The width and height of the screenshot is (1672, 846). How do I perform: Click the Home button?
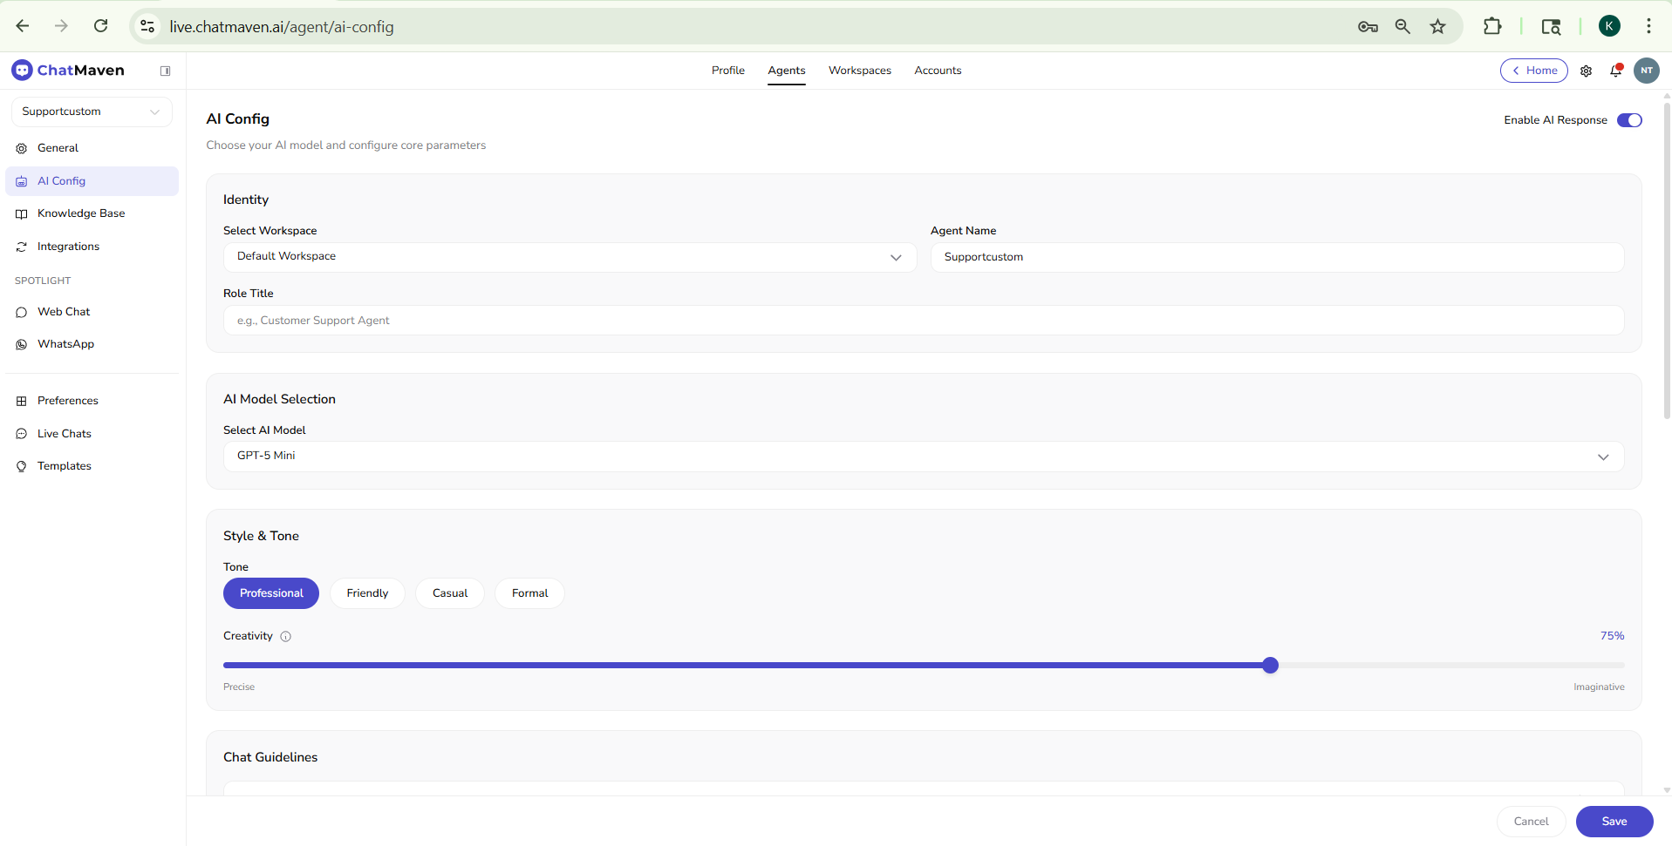[x=1534, y=71]
